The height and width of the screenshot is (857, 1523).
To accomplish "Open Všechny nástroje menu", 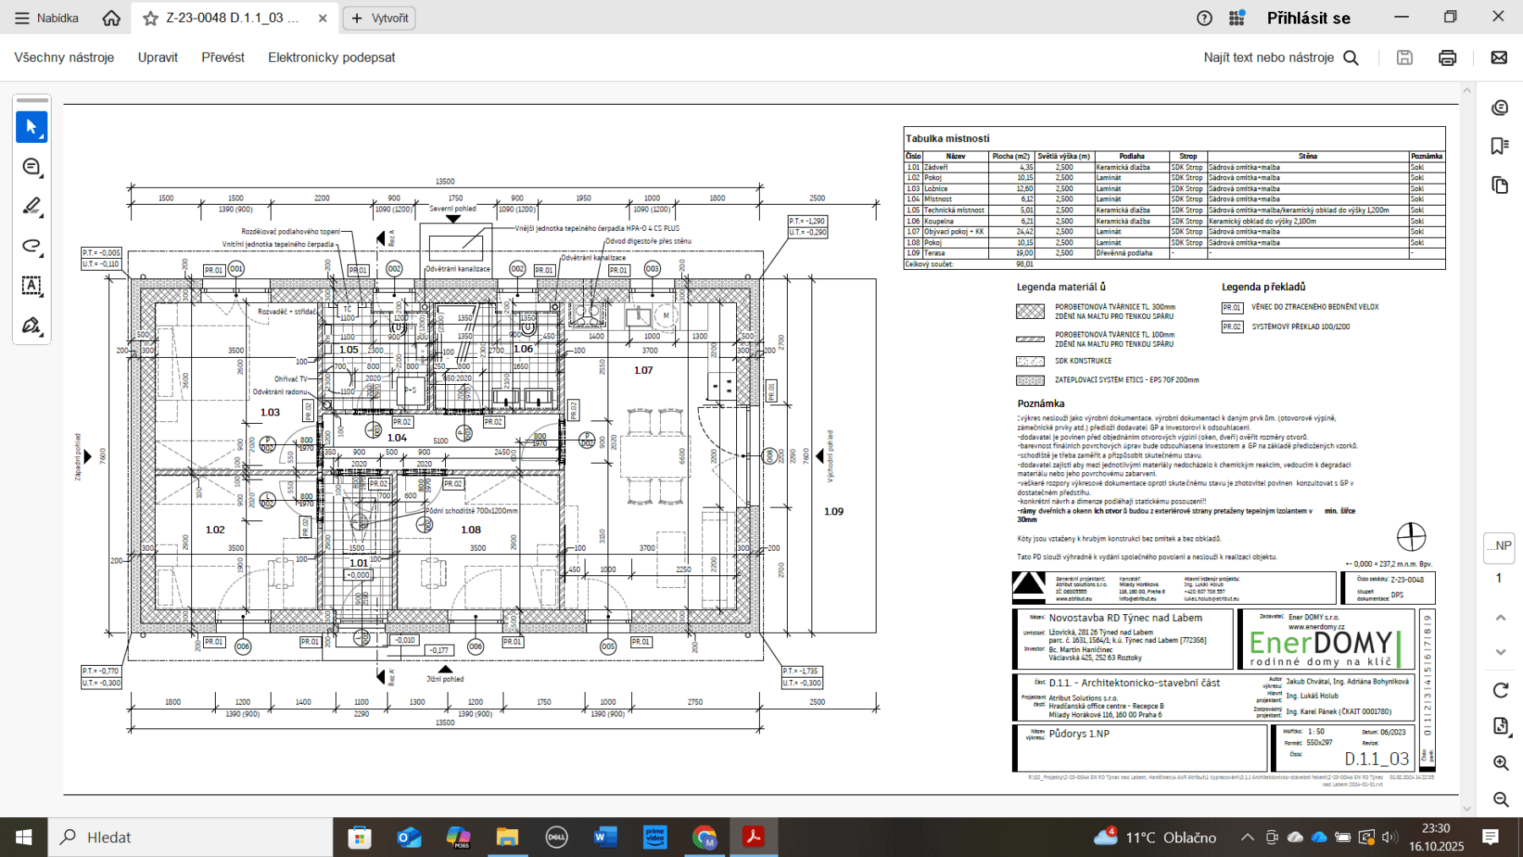I will click(64, 58).
